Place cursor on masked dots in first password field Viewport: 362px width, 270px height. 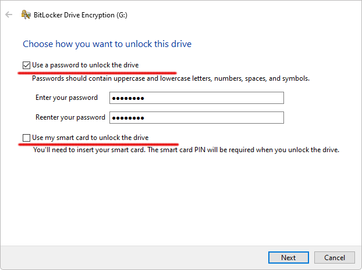[128, 98]
